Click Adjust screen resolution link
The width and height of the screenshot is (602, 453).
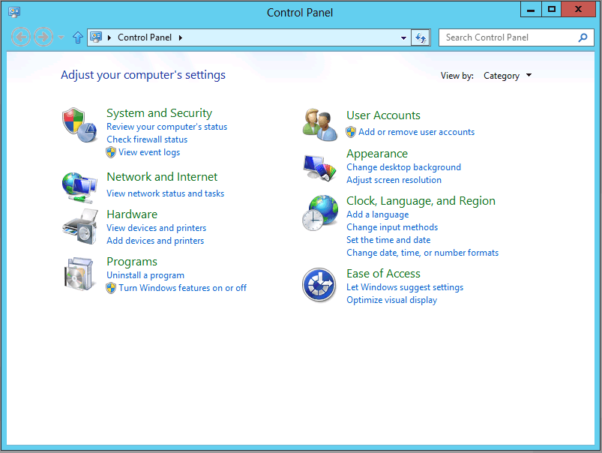click(394, 180)
